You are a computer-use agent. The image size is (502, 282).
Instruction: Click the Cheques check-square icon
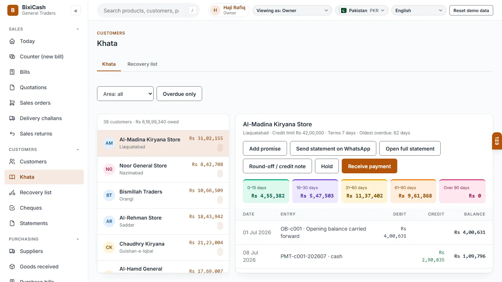[12, 208]
